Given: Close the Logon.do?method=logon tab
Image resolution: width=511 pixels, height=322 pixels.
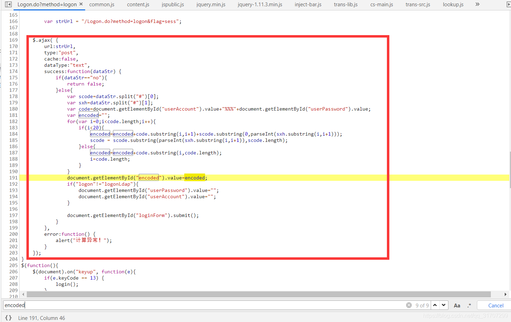Looking at the screenshot, I should 81,4.
